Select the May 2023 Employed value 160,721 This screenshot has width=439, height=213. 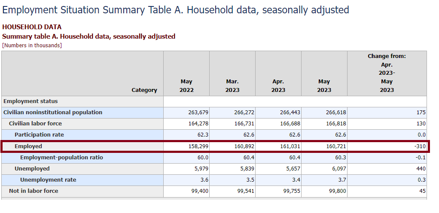click(x=336, y=146)
